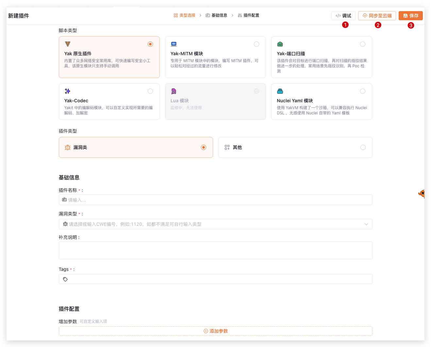Choose the 其他 plugin type radio
The width and height of the screenshot is (431, 347).
coord(363,147)
